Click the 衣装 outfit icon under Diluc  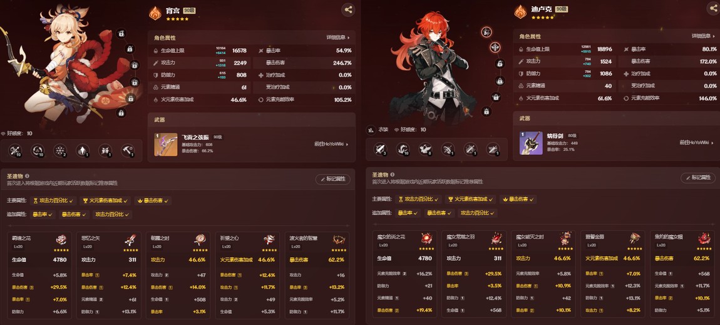[x=371, y=130]
